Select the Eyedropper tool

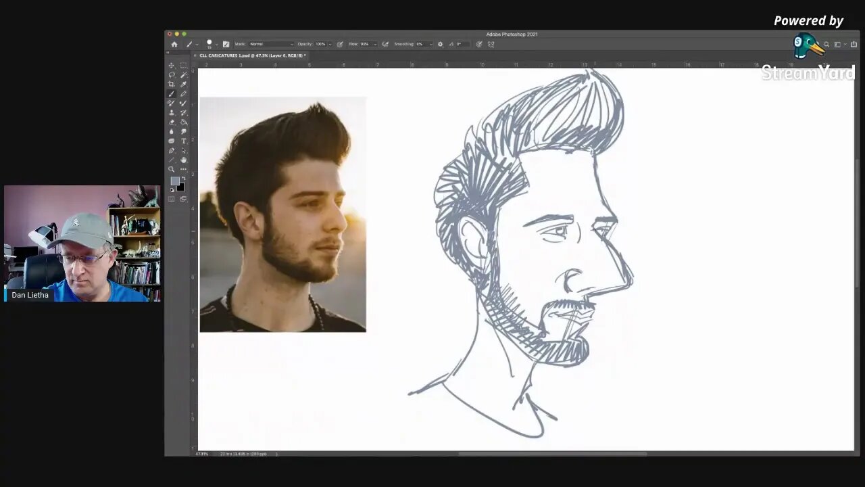click(184, 84)
